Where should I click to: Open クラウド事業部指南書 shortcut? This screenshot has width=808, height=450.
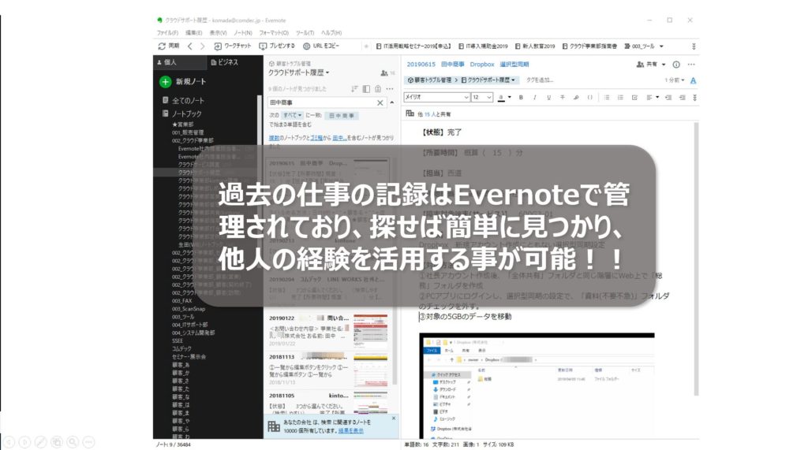pyautogui.click(x=589, y=46)
